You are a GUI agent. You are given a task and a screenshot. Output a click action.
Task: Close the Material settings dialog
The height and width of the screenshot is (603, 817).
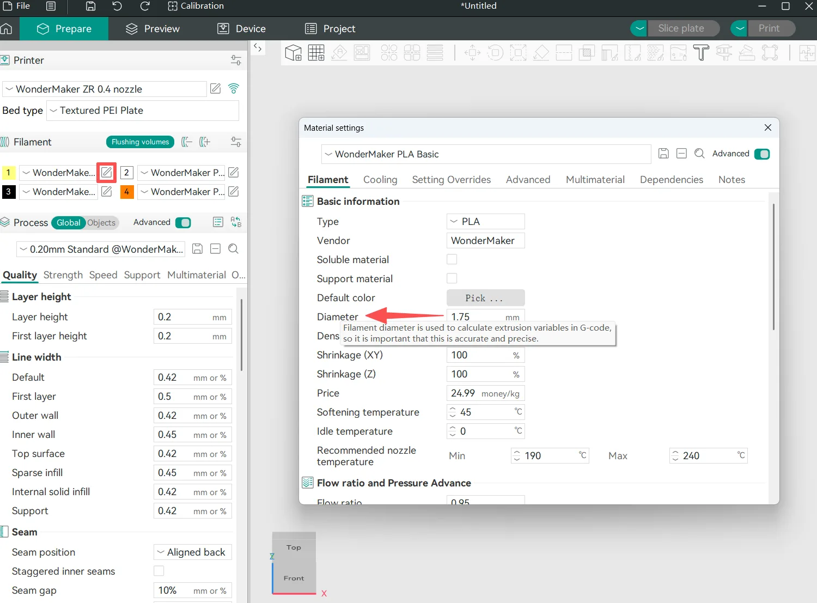(768, 127)
